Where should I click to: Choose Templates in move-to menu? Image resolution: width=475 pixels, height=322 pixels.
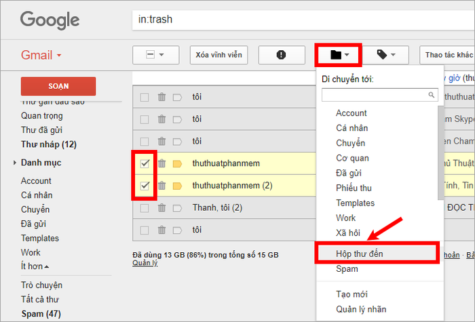pos(355,203)
